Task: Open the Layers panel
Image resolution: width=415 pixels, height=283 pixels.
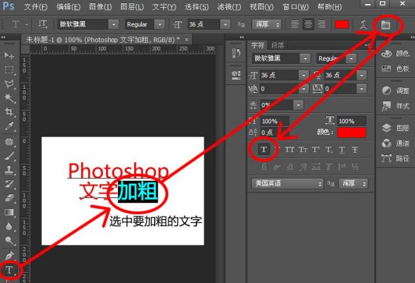Action: [x=395, y=128]
